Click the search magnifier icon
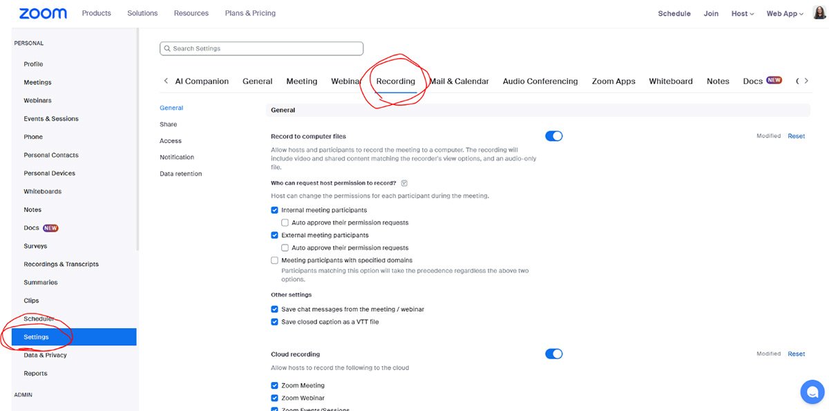Viewport: 829px width, 411px height. click(166, 49)
